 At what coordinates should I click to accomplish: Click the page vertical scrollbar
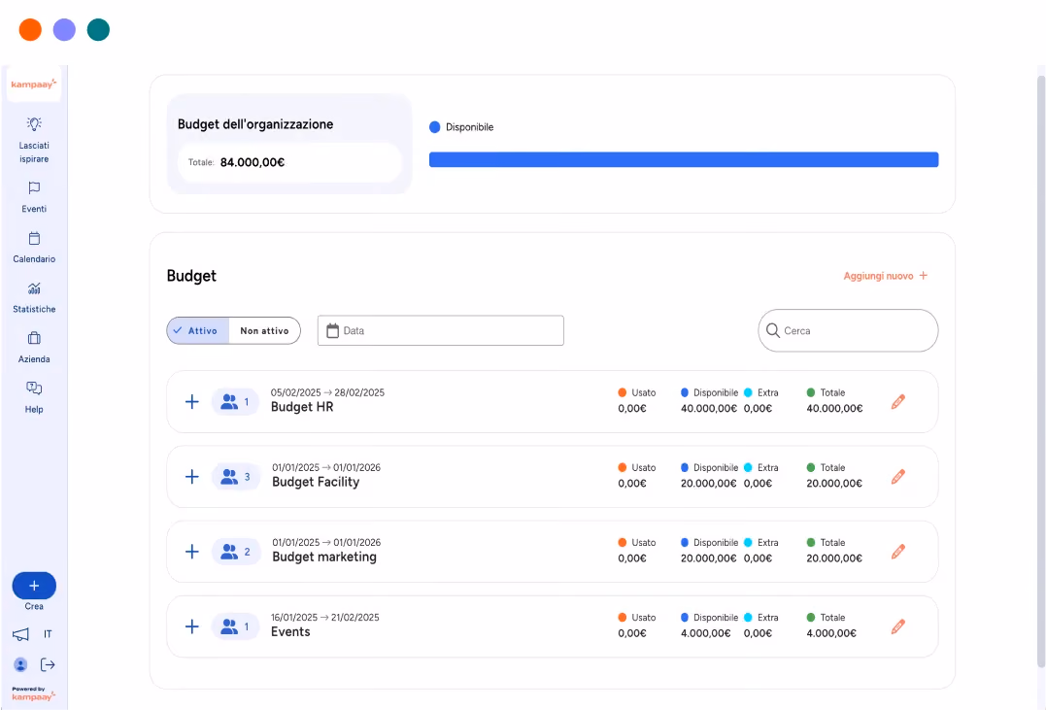click(1041, 370)
